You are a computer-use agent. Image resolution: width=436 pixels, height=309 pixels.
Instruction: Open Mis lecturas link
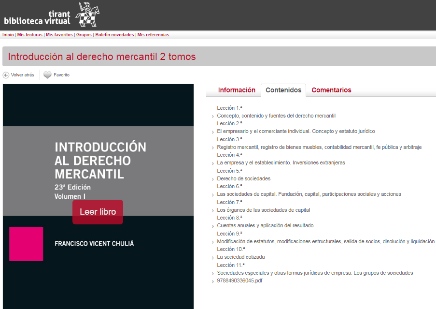pos(30,35)
